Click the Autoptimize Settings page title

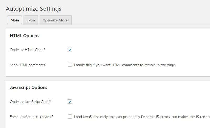34,9
